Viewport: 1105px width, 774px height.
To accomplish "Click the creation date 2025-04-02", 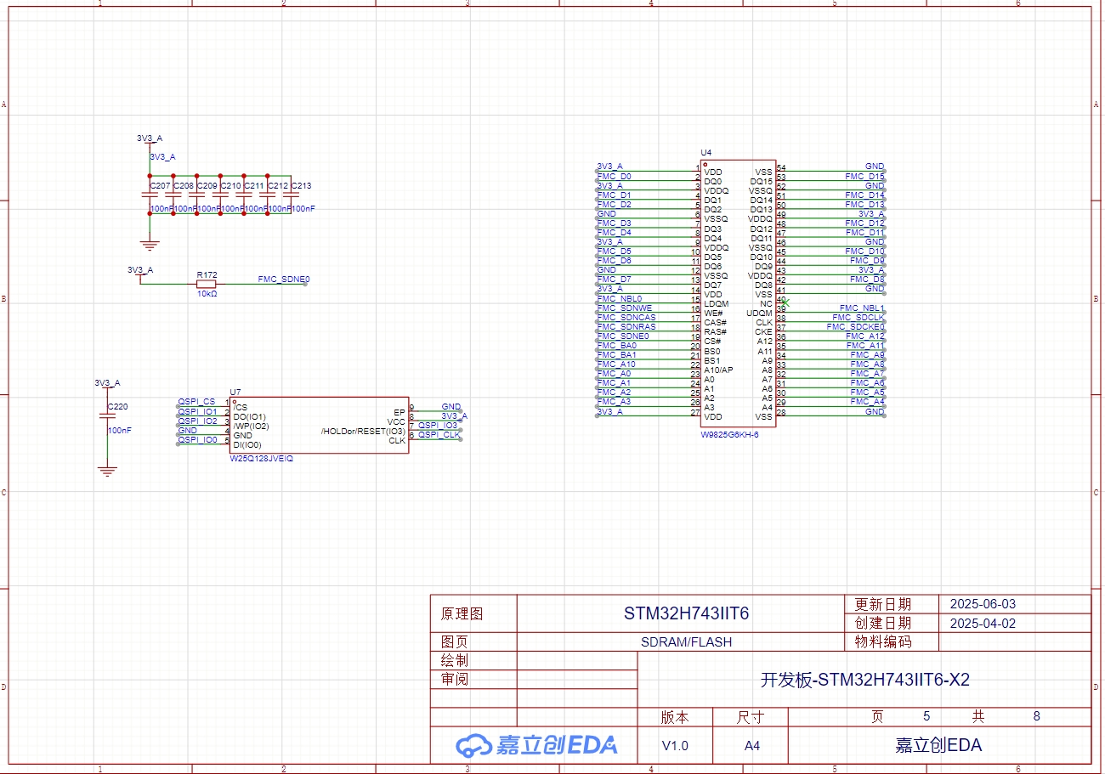I will point(983,624).
